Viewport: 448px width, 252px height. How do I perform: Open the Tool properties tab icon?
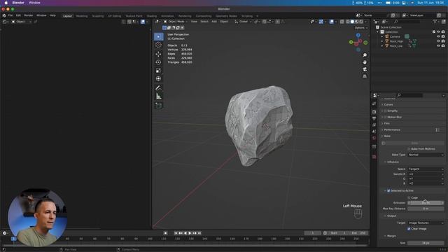(374, 104)
